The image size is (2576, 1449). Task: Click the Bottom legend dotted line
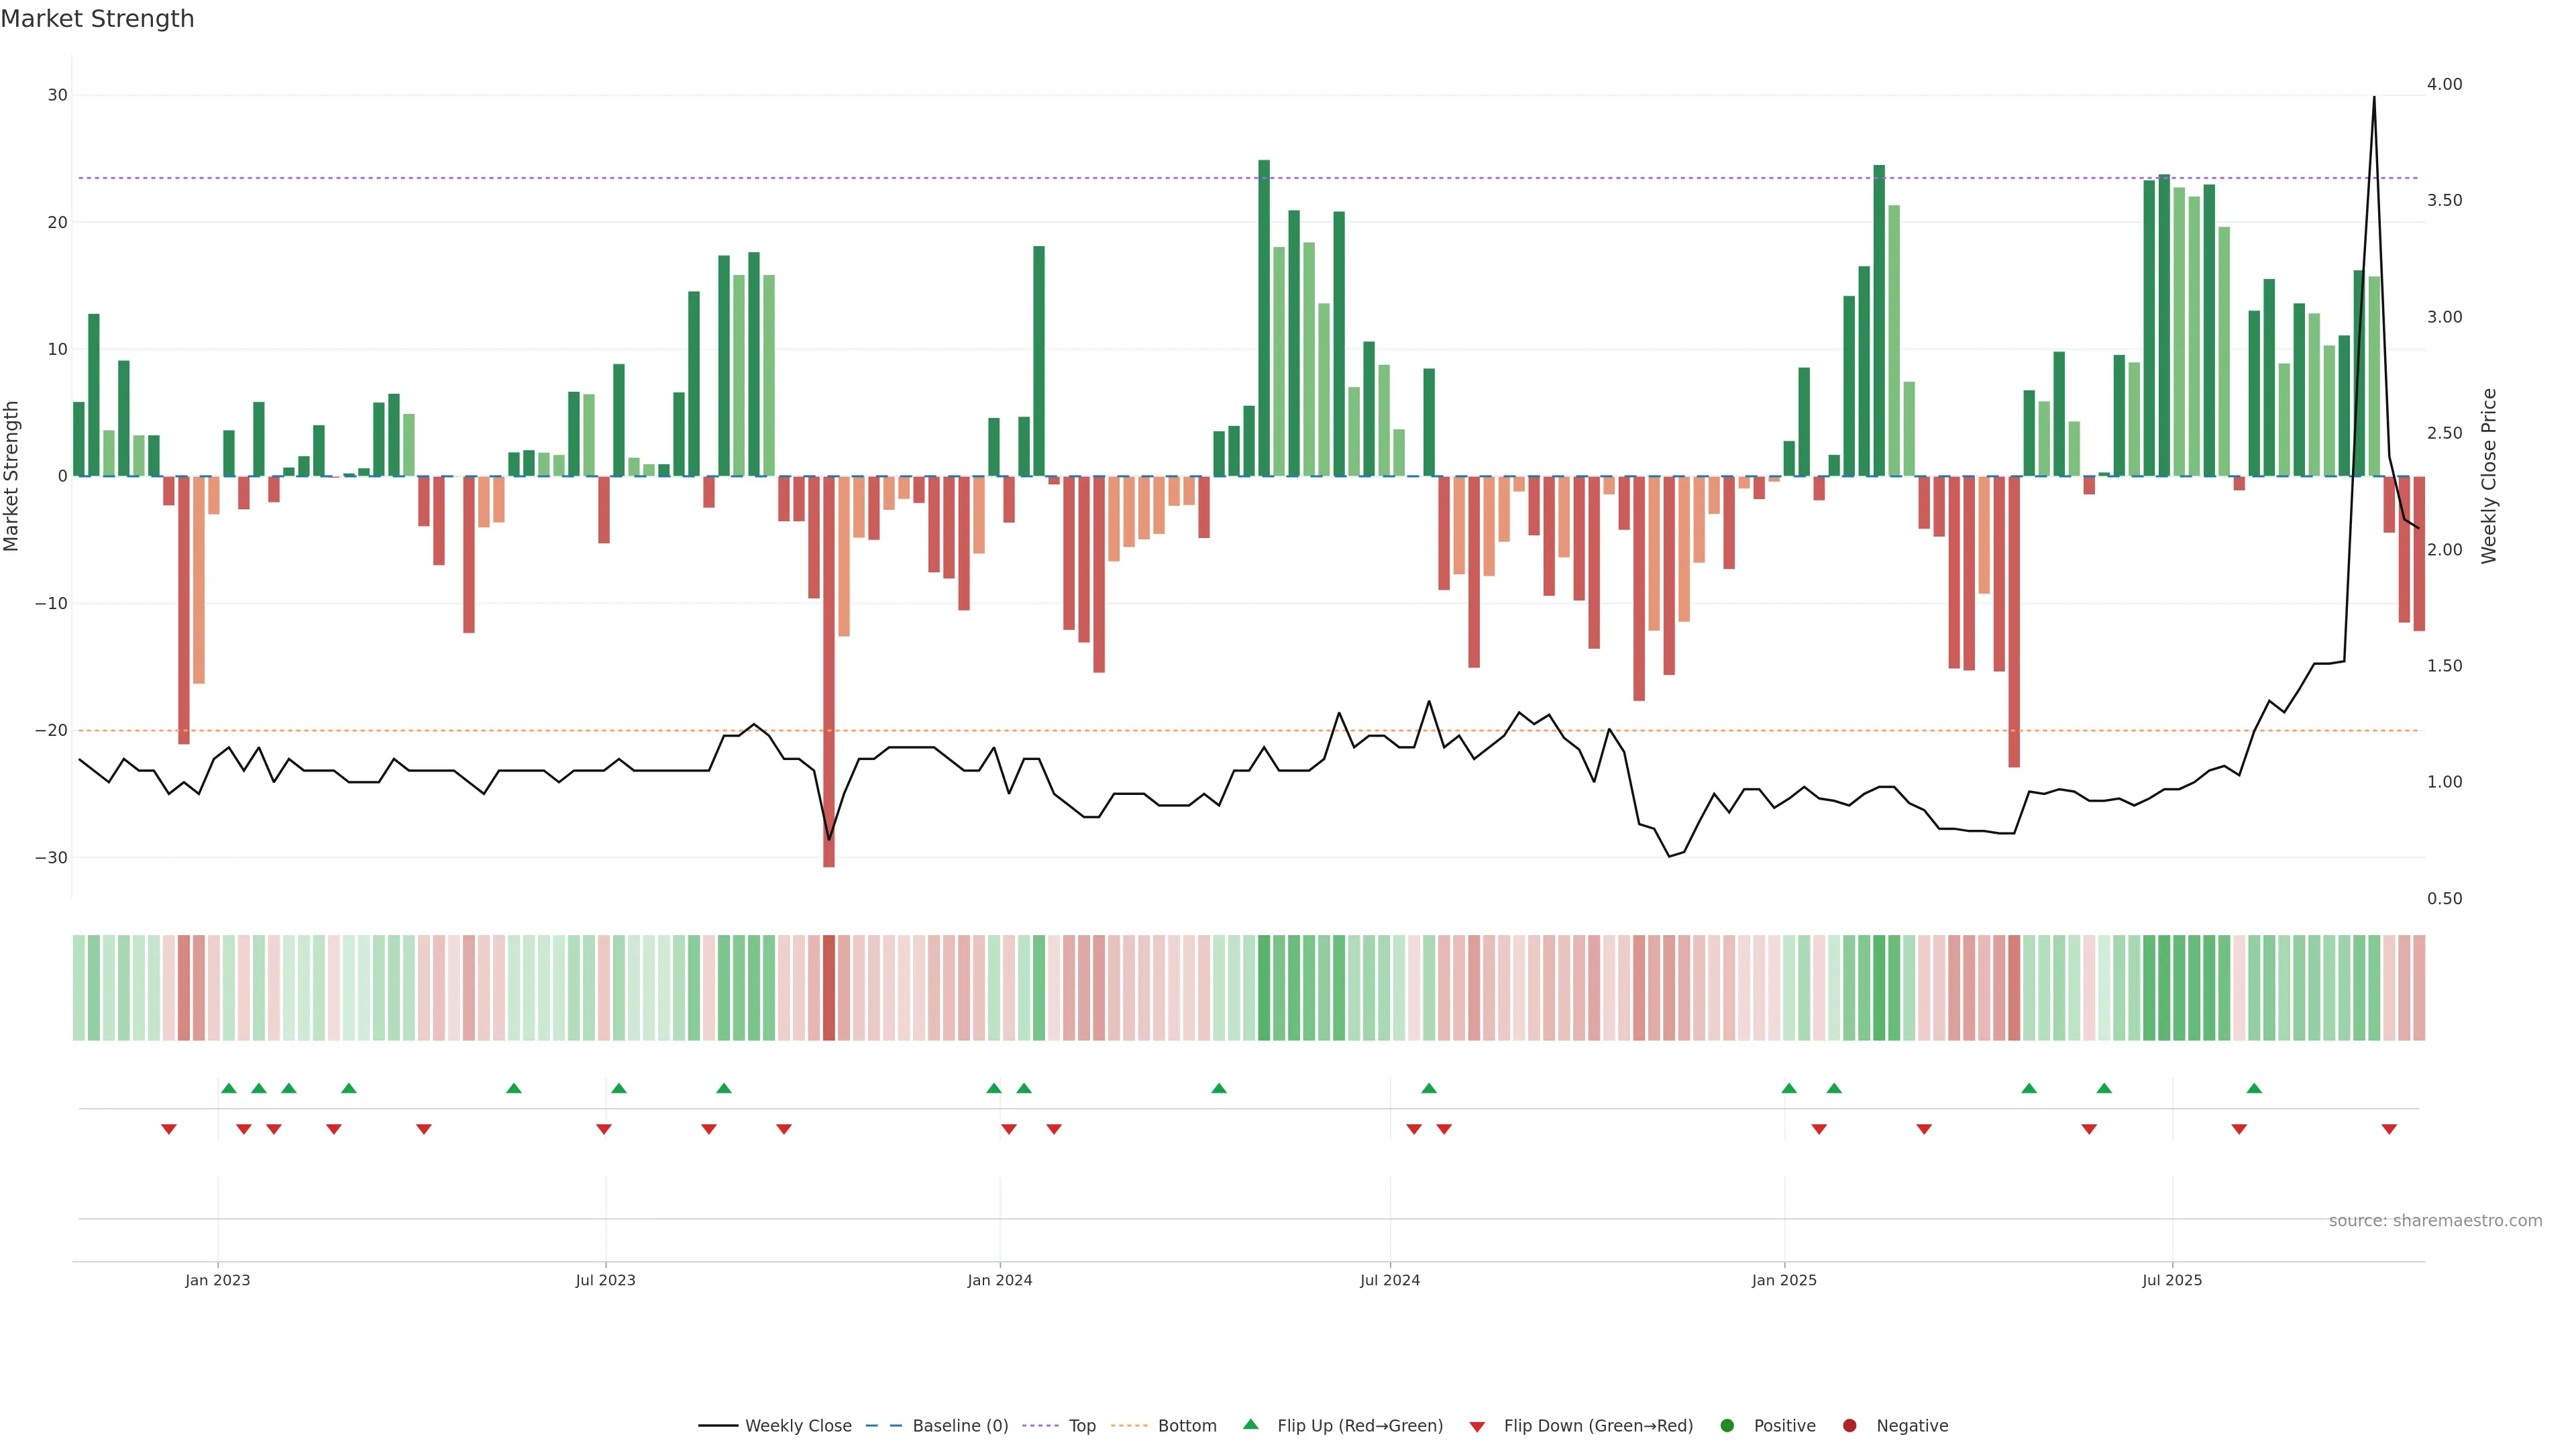click(1129, 1425)
